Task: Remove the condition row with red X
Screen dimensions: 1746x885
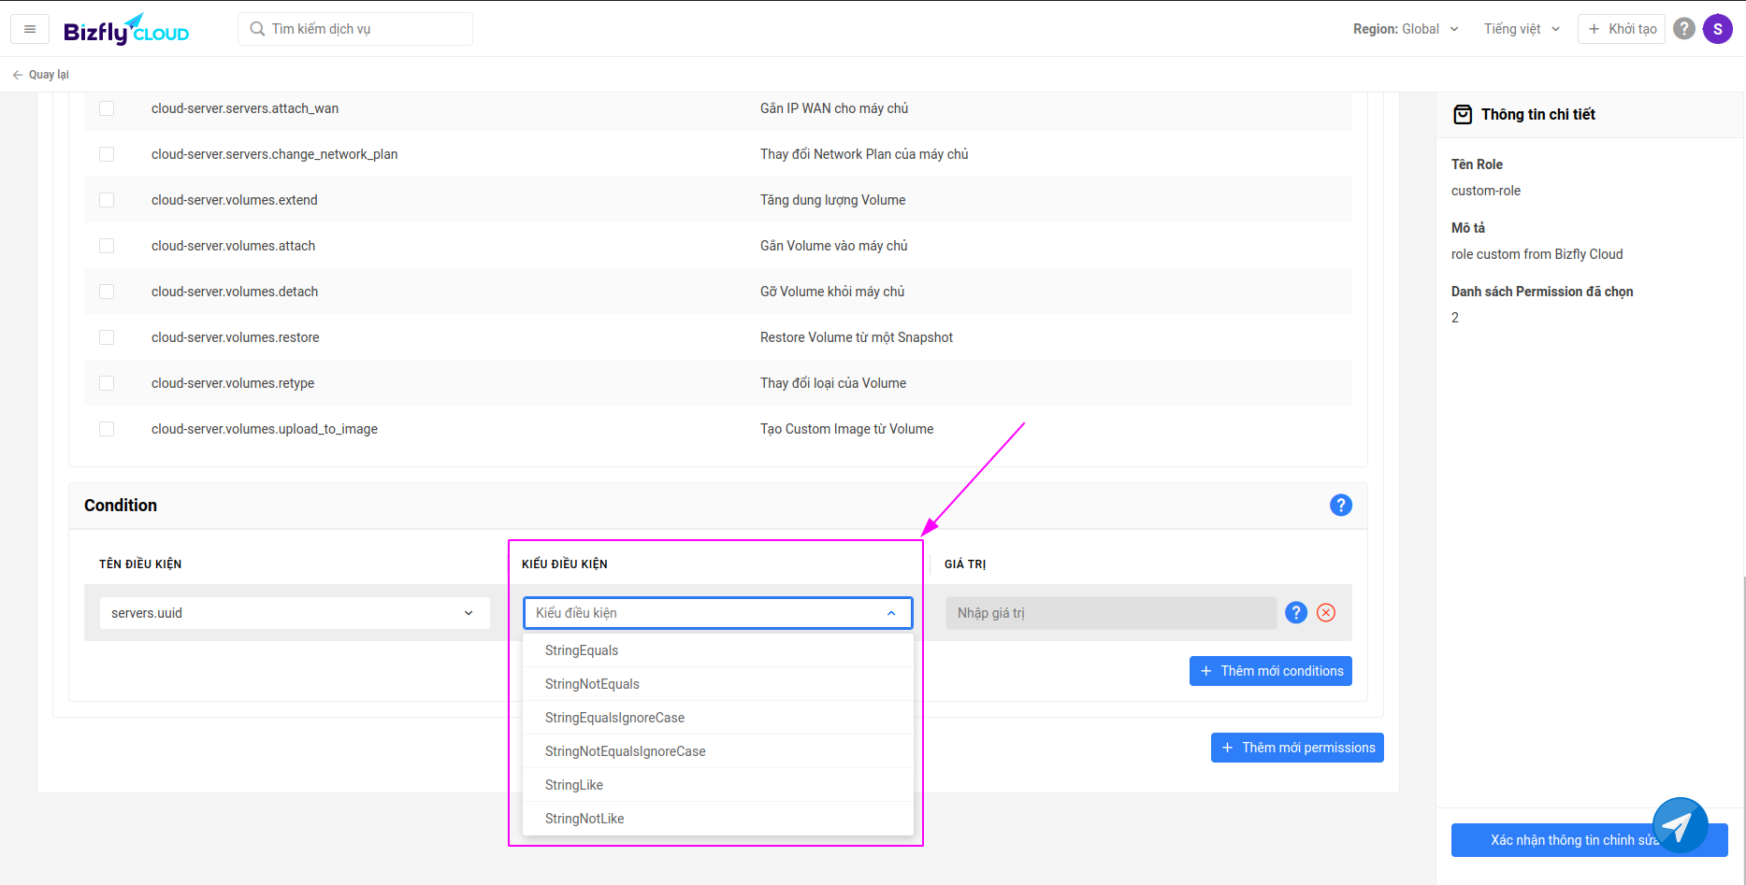Action: [1325, 613]
